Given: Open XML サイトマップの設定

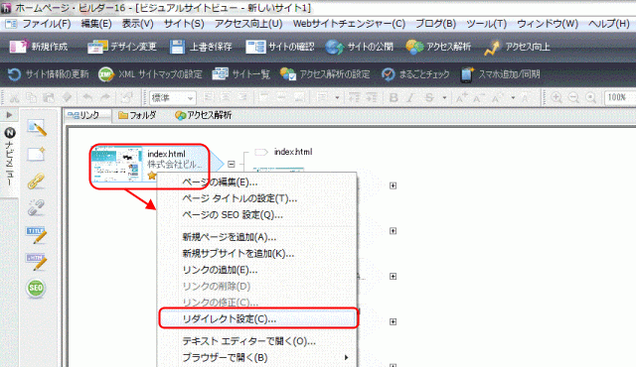Looking at the screenshot, I should point(150,74).
